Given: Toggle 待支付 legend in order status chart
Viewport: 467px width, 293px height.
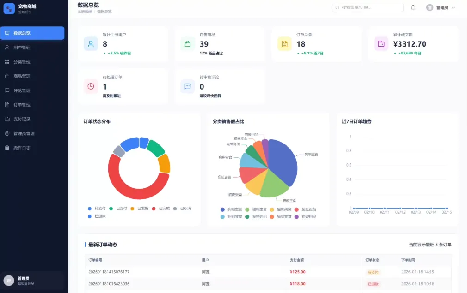Looking at the screenshot, I should click(97, 208).
